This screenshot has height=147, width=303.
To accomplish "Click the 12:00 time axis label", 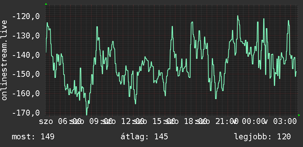I will coord(132,122).
